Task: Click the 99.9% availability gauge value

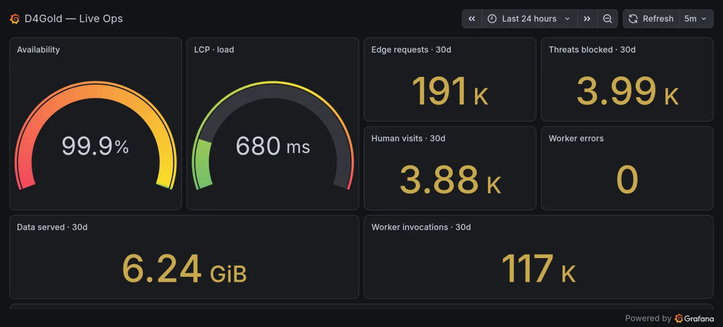Action: tap(95, 146)
